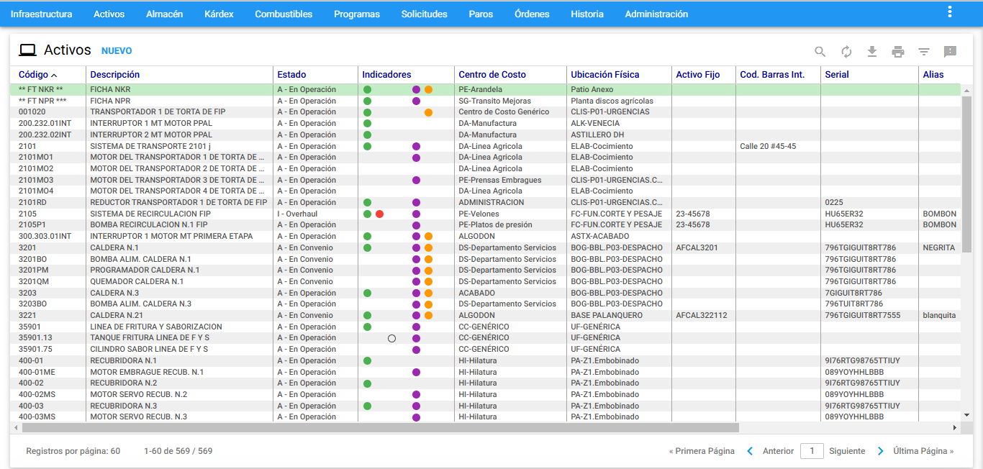
Task: Open the Combustibles menu
Action: pos(284,14)
